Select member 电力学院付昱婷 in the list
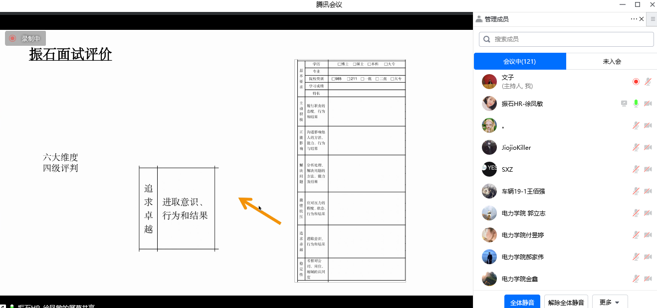Screen dimensions: 657x308 (x=522, y=235)
